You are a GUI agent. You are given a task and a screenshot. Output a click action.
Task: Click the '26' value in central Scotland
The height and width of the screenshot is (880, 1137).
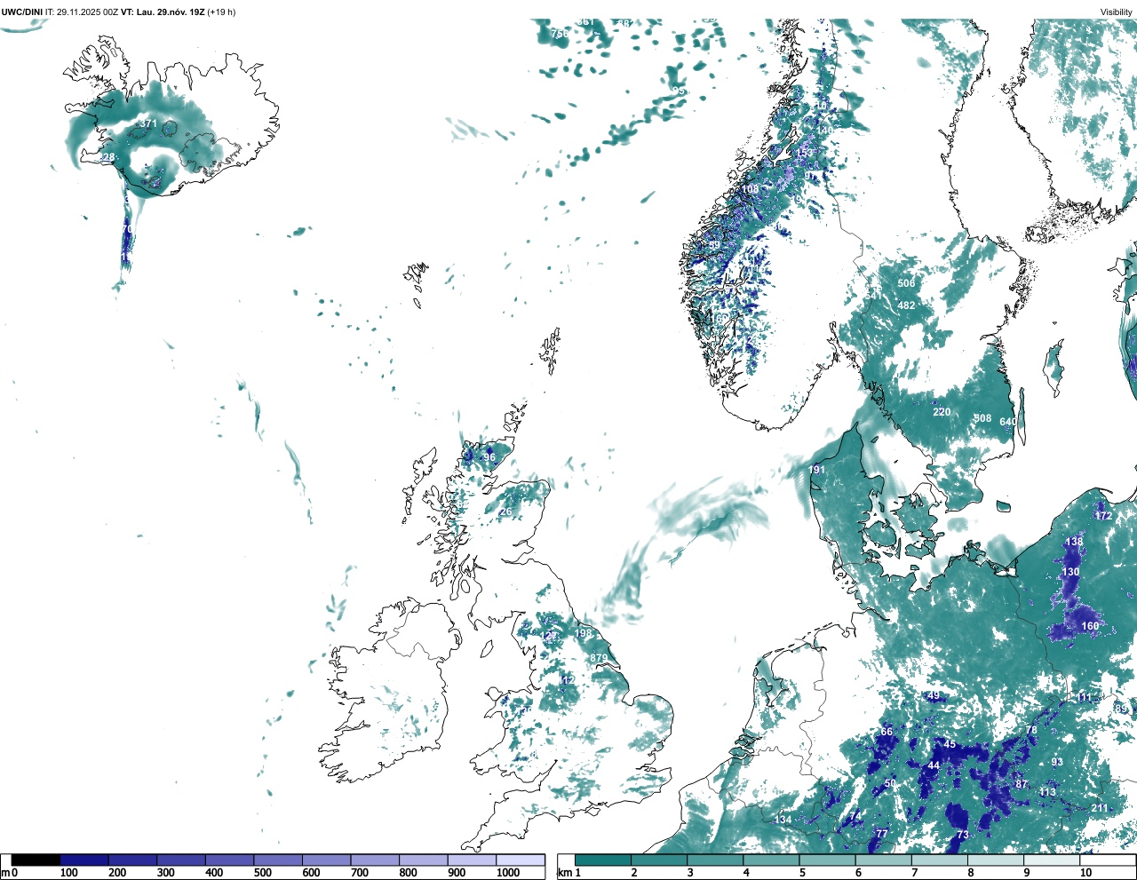(x=505, y=512)
